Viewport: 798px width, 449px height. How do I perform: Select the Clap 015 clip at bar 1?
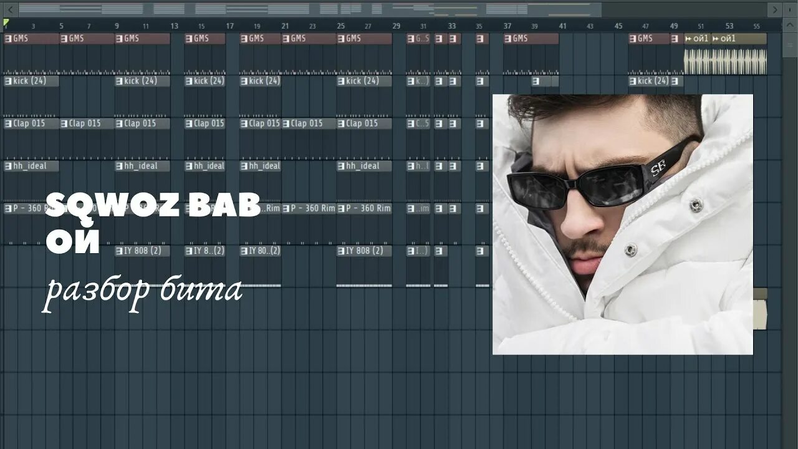[x=31, y=123]
